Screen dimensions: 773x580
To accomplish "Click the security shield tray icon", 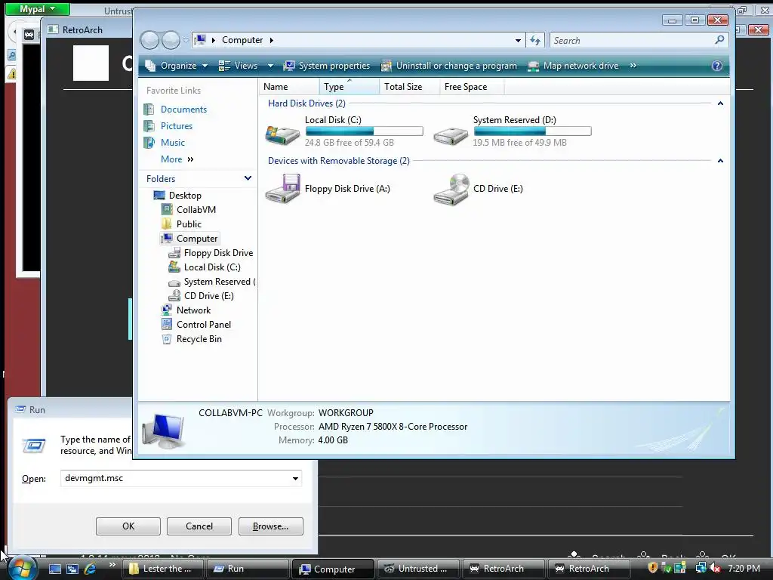I will click(653, 568).
